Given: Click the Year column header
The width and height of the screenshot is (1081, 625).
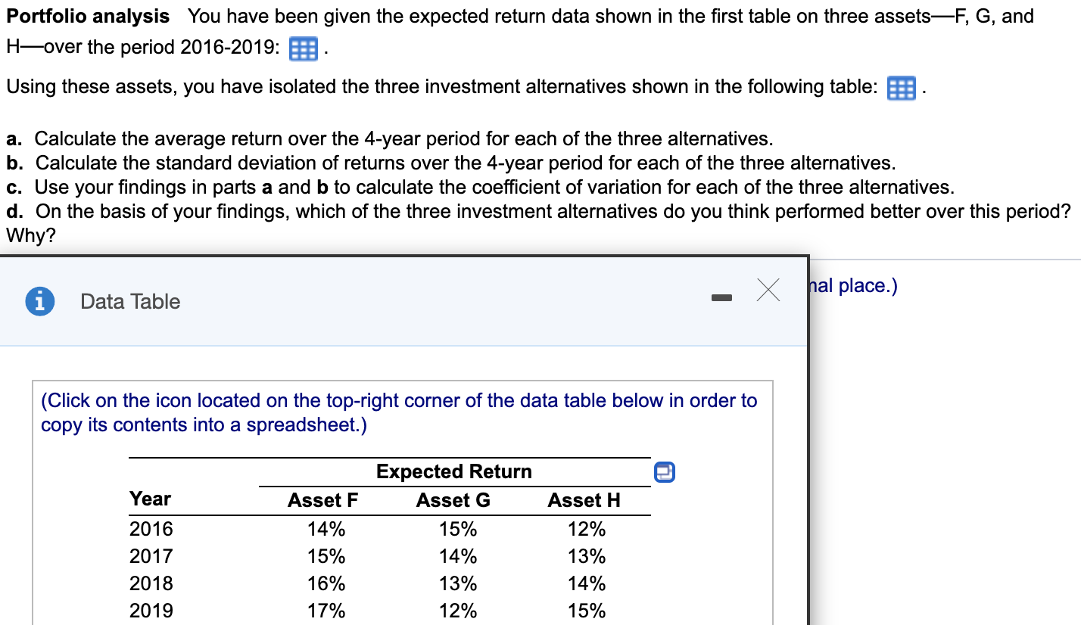Looking at the screenshot, I should [150, 499].
